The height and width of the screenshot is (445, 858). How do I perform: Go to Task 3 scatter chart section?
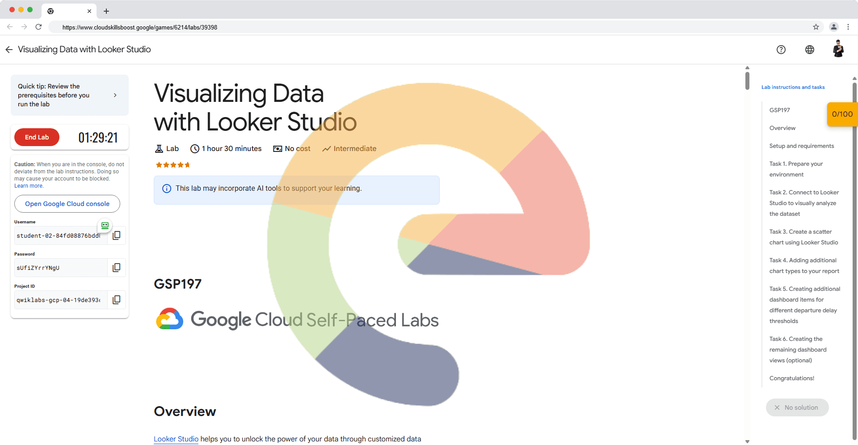[803, 237]
